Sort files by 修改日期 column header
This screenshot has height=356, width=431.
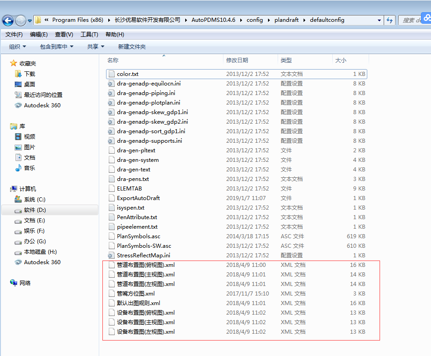[237, 60]
